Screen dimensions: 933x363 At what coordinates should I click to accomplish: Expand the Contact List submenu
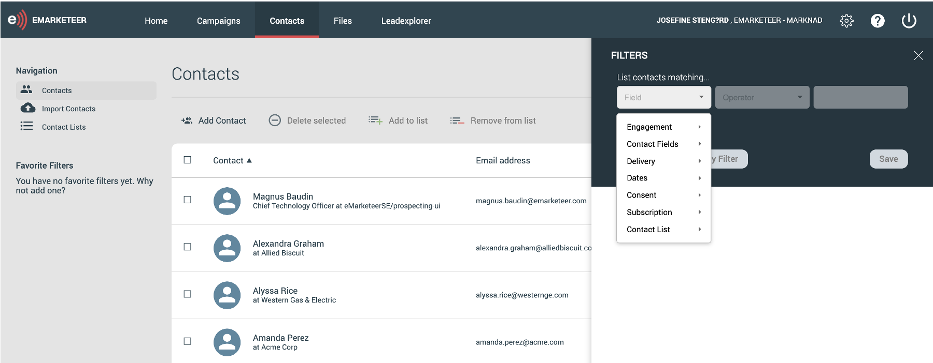[x=663, y=229]
